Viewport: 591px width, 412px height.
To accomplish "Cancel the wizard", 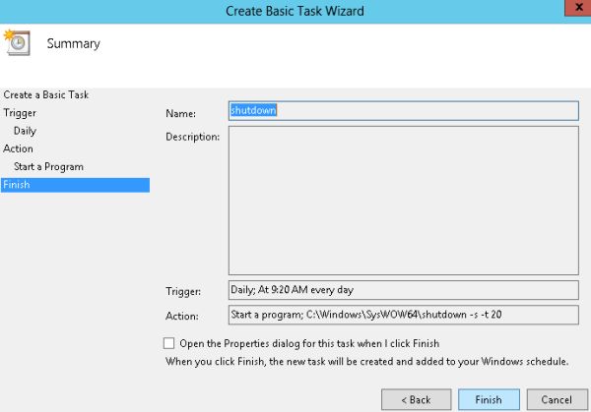I will 557,400.
